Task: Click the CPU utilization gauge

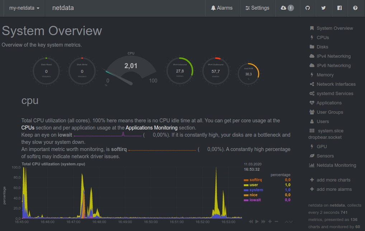Action: 131,70
